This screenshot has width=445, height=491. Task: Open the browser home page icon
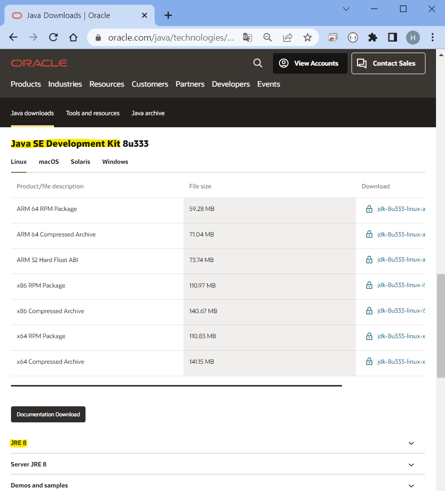pyautogui.click(x=73, y=38)
